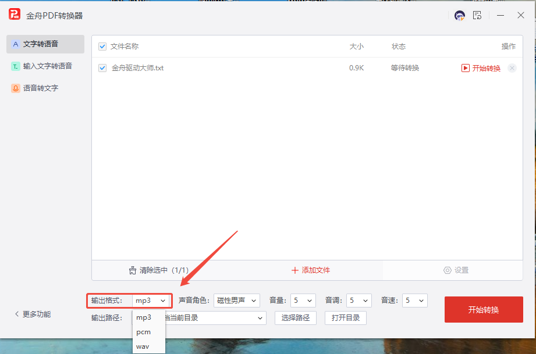Toggle the select-all 文件名称 checkbox
Screen dimensions: 536x354
click(102, 47)
